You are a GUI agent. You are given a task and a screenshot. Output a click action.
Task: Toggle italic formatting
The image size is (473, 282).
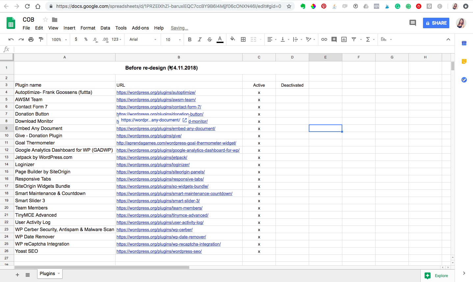pos(199,39)
